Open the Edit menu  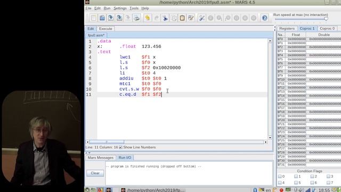pos(97,9)
